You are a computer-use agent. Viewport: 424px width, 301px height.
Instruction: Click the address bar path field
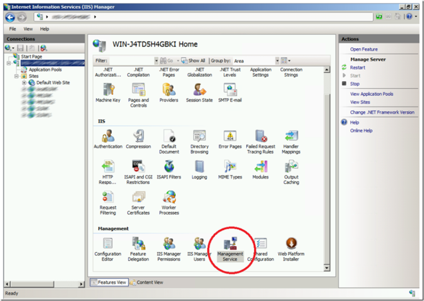(x=204, y=16)
